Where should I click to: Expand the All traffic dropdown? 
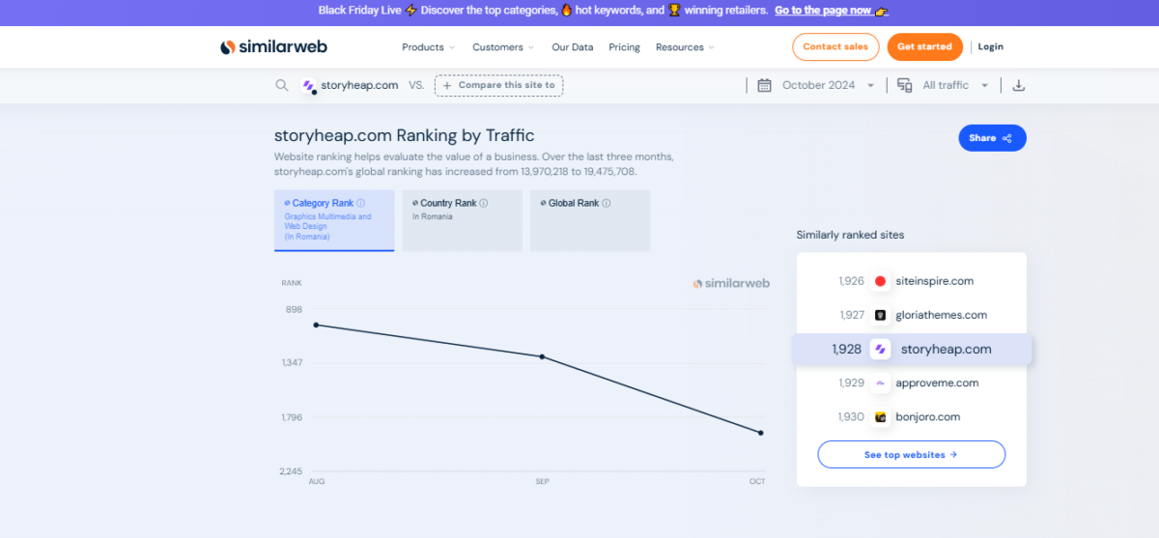click(954, 85)
